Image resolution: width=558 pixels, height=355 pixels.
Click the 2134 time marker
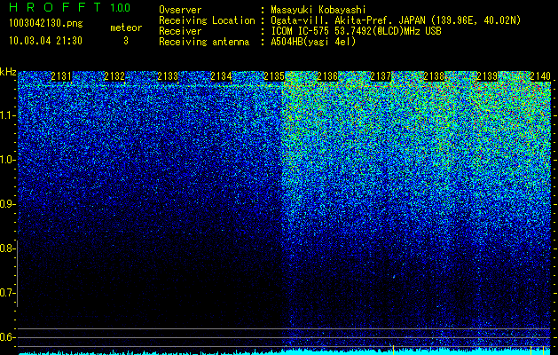(221, 76)
